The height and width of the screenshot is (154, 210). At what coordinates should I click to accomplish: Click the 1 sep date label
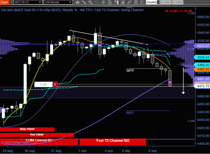tap(82, 151)
